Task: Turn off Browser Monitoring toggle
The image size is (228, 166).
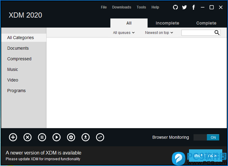Action: click(206, 137)
